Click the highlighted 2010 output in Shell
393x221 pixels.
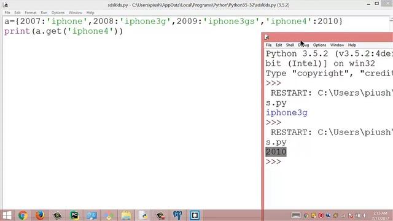276,152
